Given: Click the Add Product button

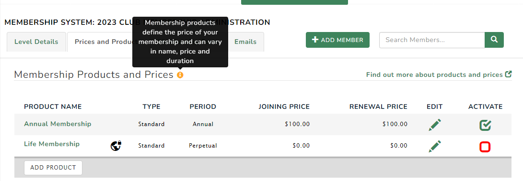Looking at the screenshot, I should pyautogui.click(x=53, y=168).
